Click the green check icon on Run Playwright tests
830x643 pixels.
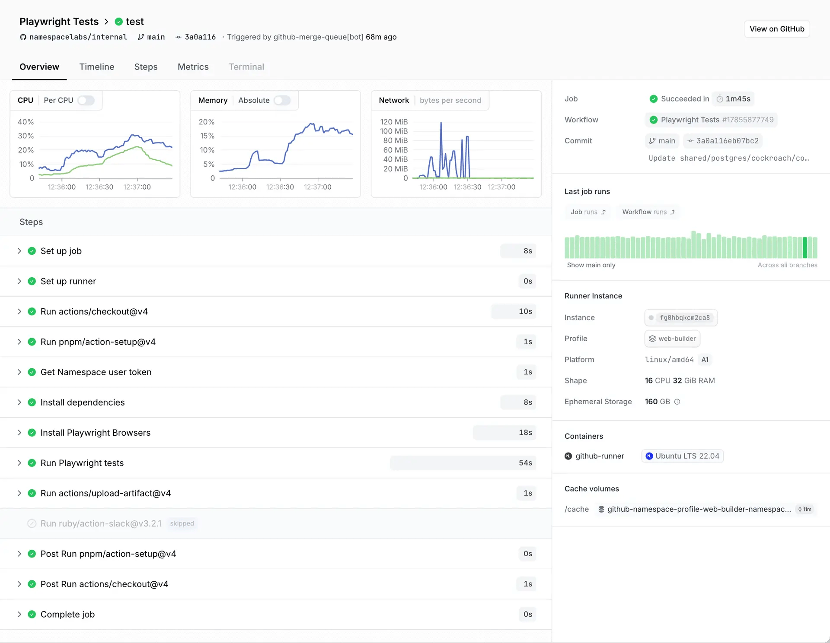(x=32, y=462)
